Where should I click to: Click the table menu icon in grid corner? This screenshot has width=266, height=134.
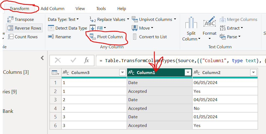point(55,73)
